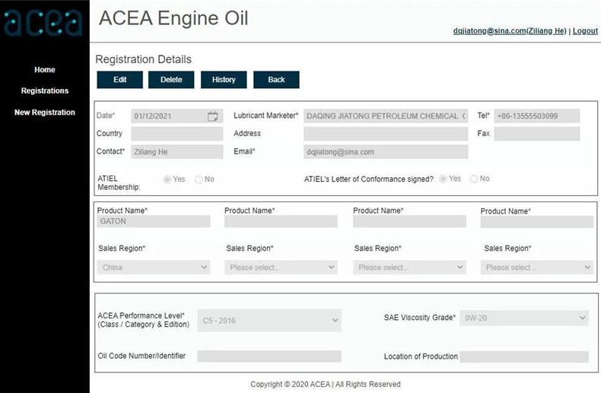Click the Email field
Viewport: 601px width, 393px height.
point(386,152)
